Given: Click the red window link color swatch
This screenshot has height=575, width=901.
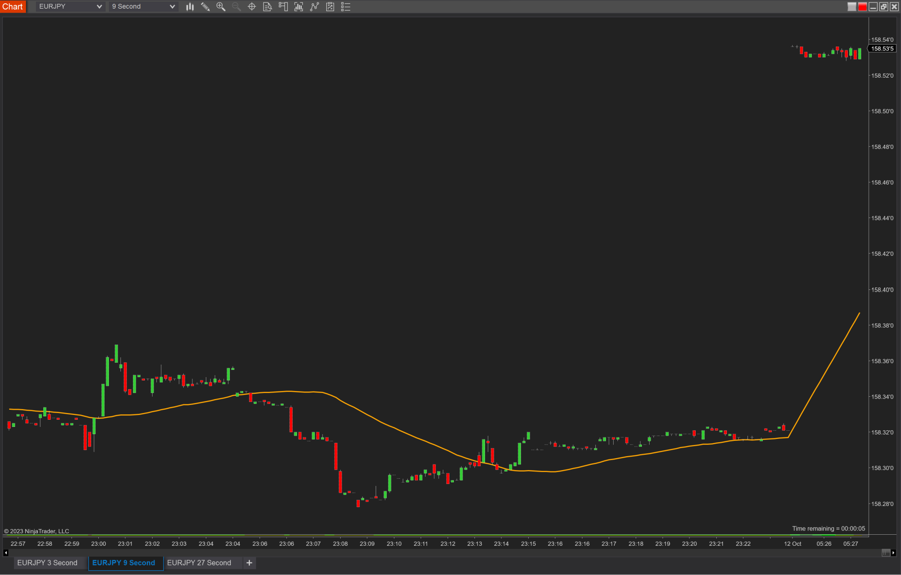Looking at the screenshot, I should [862, 7].
